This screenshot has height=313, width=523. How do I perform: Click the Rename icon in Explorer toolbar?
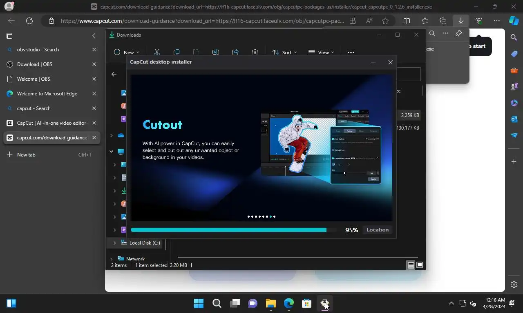point(216,52)
